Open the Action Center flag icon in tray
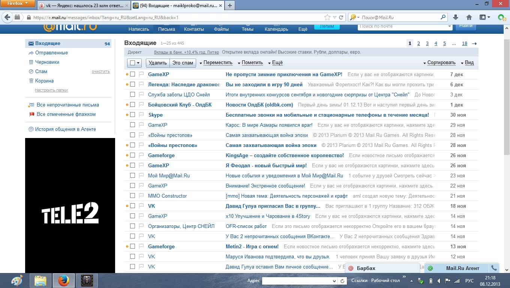The height and width of the screenshot is (288, 510). (448, 281)
